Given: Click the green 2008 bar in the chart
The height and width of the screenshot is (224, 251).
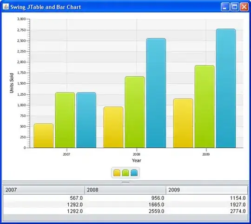Looking at the screenshot, I should click(x=135, y=112).
